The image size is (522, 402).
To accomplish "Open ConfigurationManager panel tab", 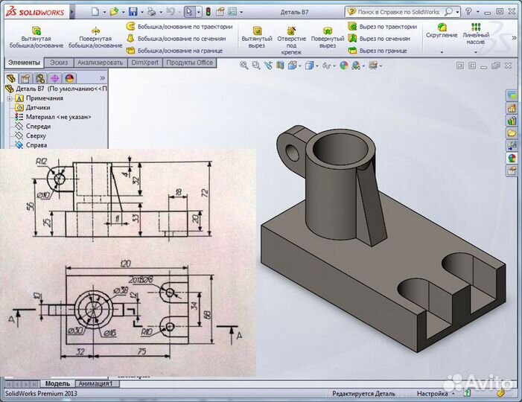I will pos(40,78).
